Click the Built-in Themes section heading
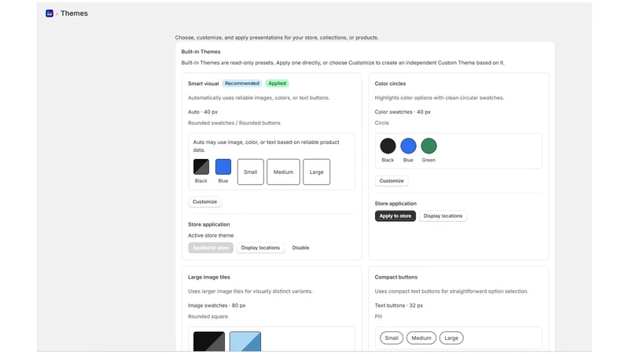This screenshot has height=354, width=629. pyautogui.click(x=200, y=52)
